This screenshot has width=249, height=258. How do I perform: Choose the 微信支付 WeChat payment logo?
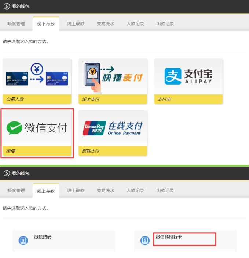37,128
